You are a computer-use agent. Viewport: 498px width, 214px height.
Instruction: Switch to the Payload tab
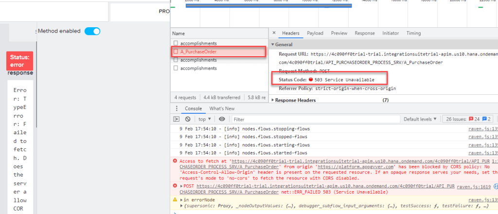point(315,33)
